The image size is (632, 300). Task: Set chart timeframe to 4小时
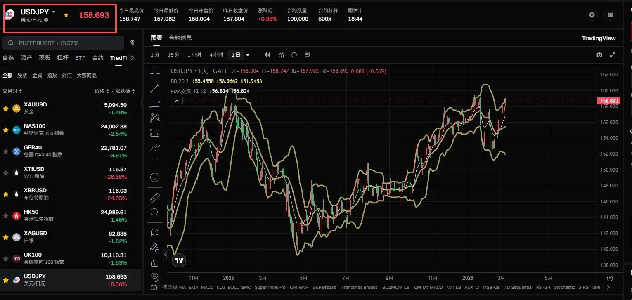pyautogui.click(x=216, y=55)
